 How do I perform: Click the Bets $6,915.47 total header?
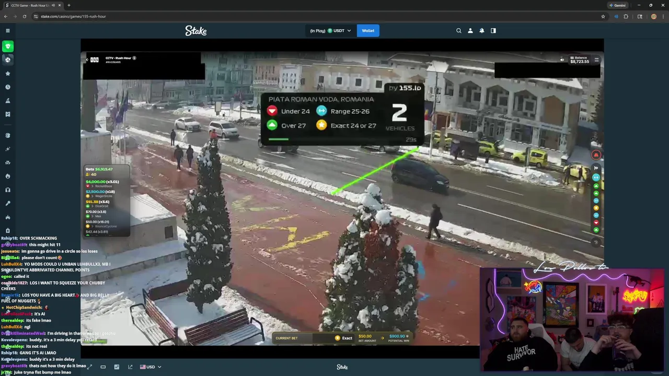99,169
